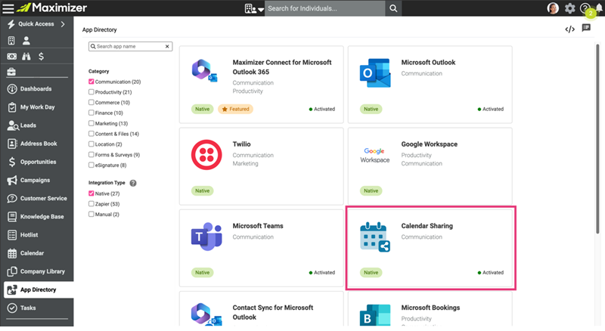Screen dimensions: 605x331
Task: Open the user profile avatar
Action: [x=554, y=8]
